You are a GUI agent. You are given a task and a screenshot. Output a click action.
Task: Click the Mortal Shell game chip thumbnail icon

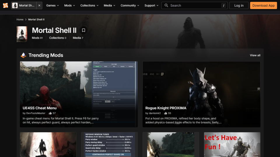(15, 5)
